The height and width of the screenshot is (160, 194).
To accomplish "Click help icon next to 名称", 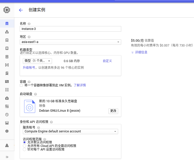I will tap(29, 24).
